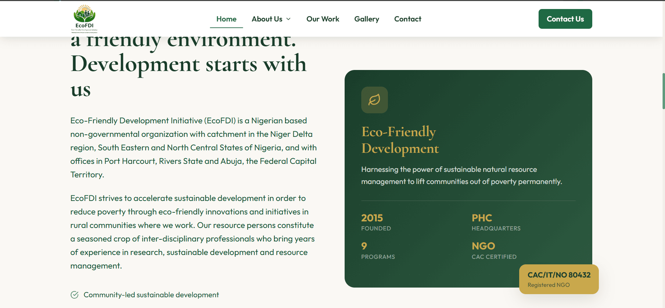
Task: Click the Harnessing the power card description
Action: (462, 175)
